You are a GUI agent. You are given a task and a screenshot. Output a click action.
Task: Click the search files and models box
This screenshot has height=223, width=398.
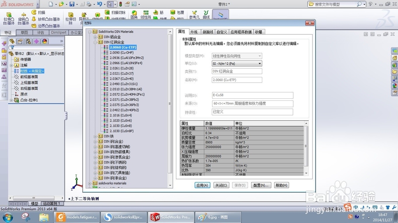pyautogui.click(x=335, y=4)
